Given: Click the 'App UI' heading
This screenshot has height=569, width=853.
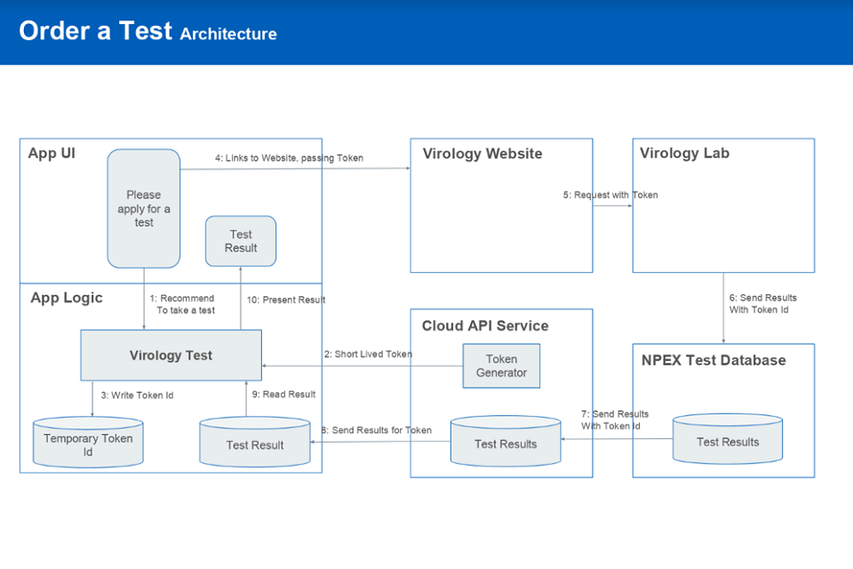Looking at the screenshot, I should [52, 153].
